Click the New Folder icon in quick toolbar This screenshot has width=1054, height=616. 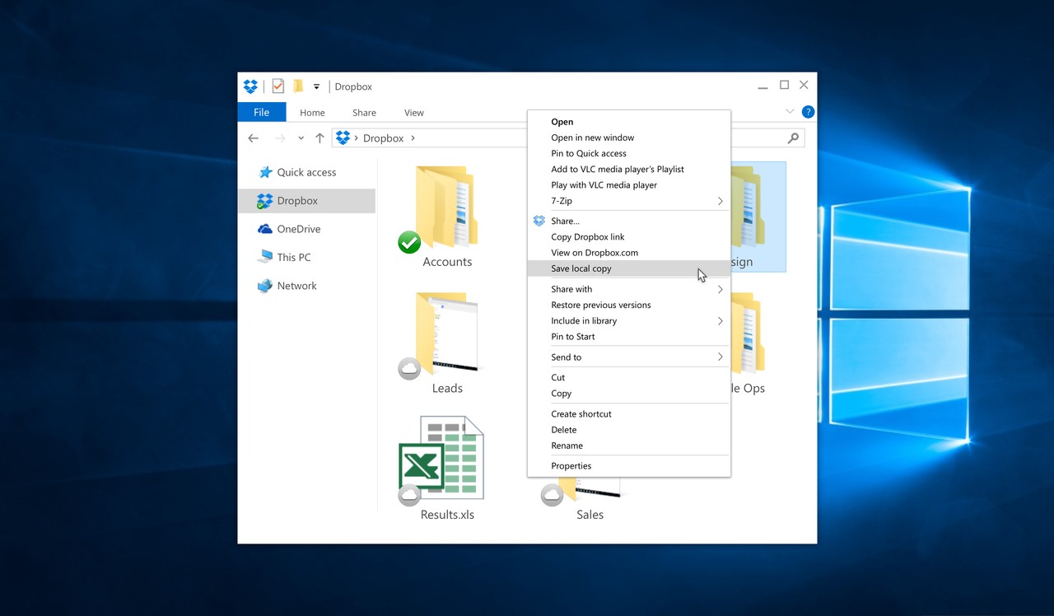(298, 86)
